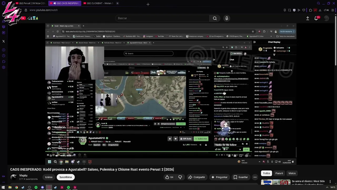337x190 pixels.
Task: Open the West Side recommended video thumbnail
Action: (x=275, y=182)
